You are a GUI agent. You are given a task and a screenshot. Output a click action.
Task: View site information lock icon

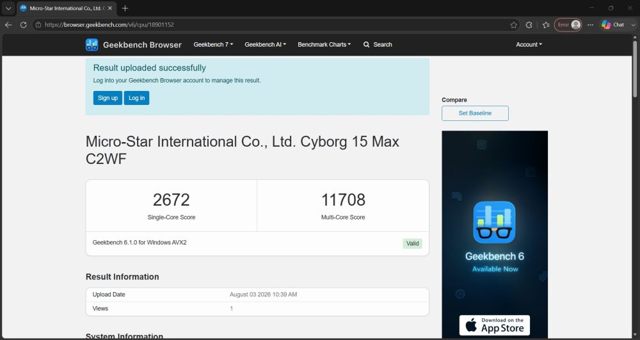tap(38, 25)
